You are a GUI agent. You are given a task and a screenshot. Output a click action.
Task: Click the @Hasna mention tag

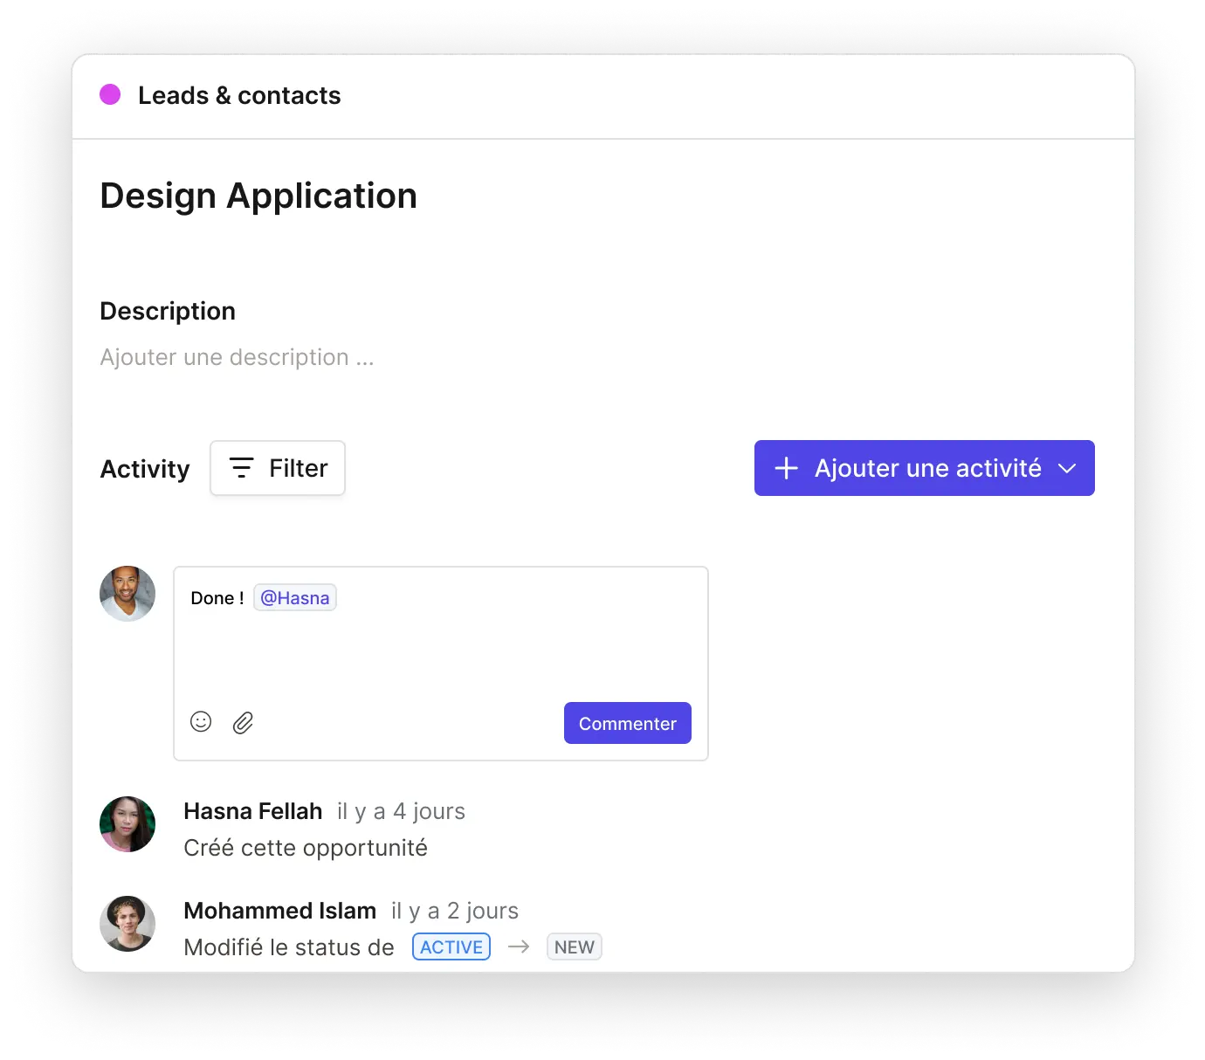295,598
